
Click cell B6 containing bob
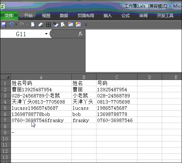pos(84,114)
